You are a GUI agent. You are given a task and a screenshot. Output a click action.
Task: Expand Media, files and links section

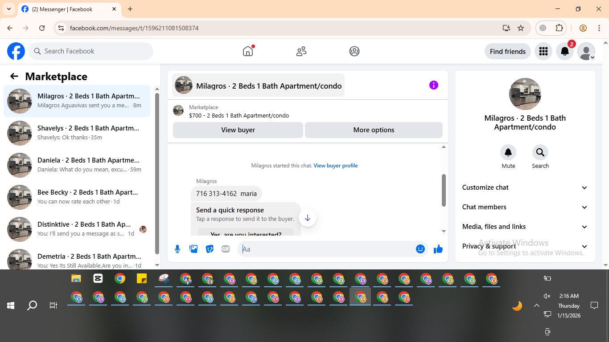coord(525,227)
